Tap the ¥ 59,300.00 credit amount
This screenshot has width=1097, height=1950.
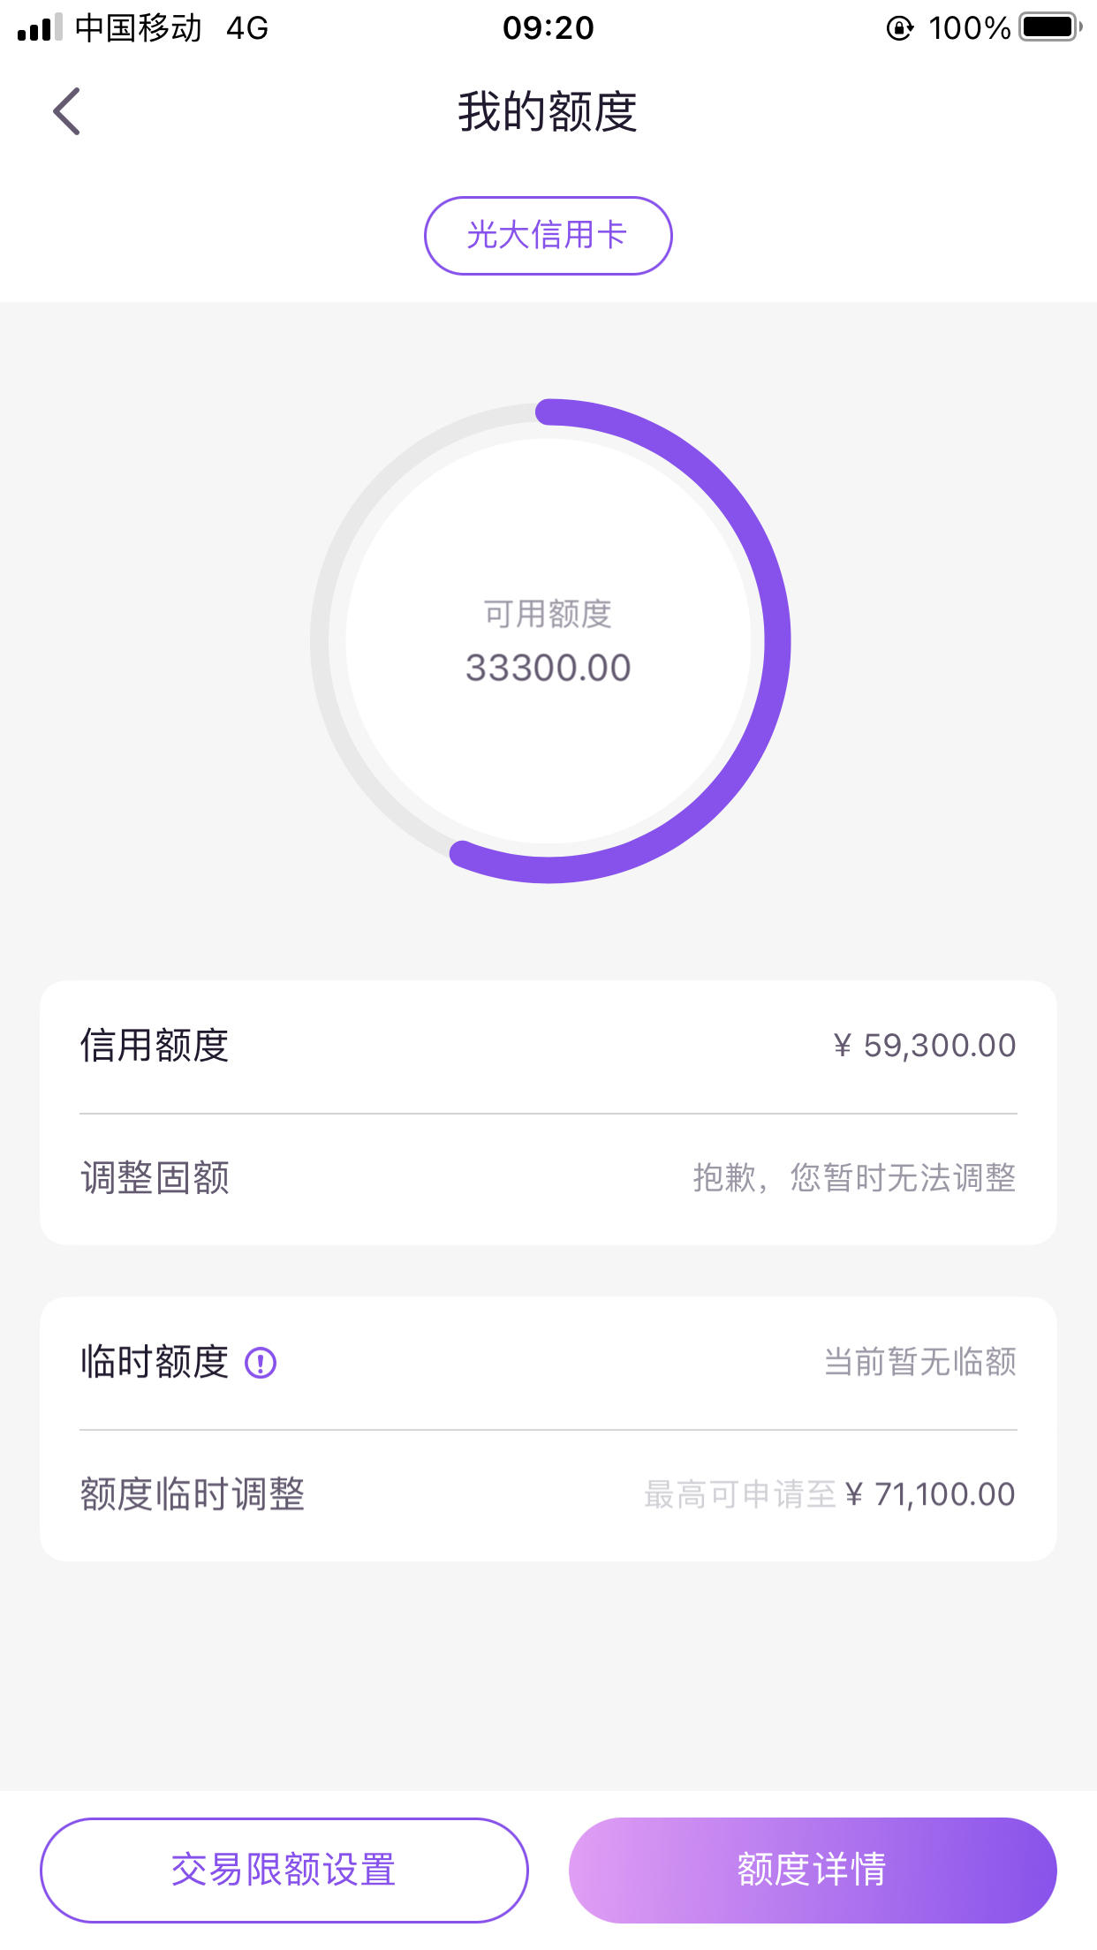[924, 1046]
